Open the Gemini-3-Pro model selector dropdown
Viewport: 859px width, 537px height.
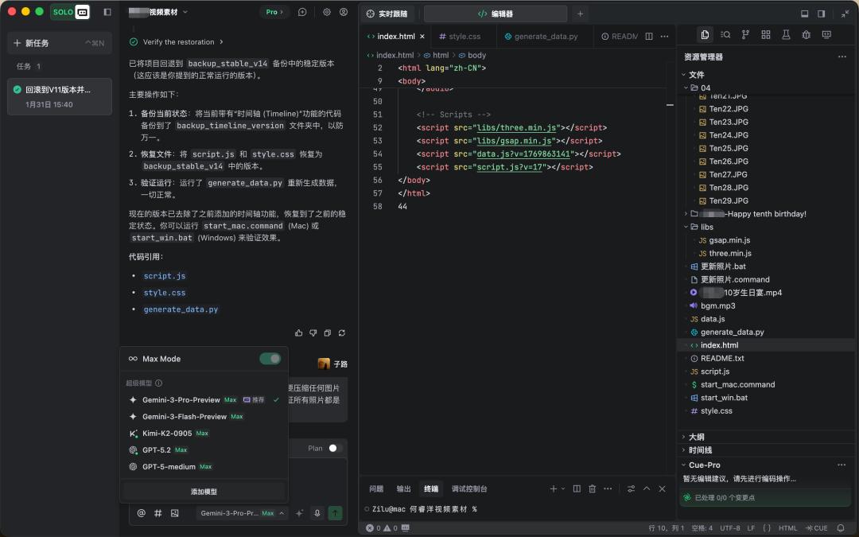(x=242, y=513)
